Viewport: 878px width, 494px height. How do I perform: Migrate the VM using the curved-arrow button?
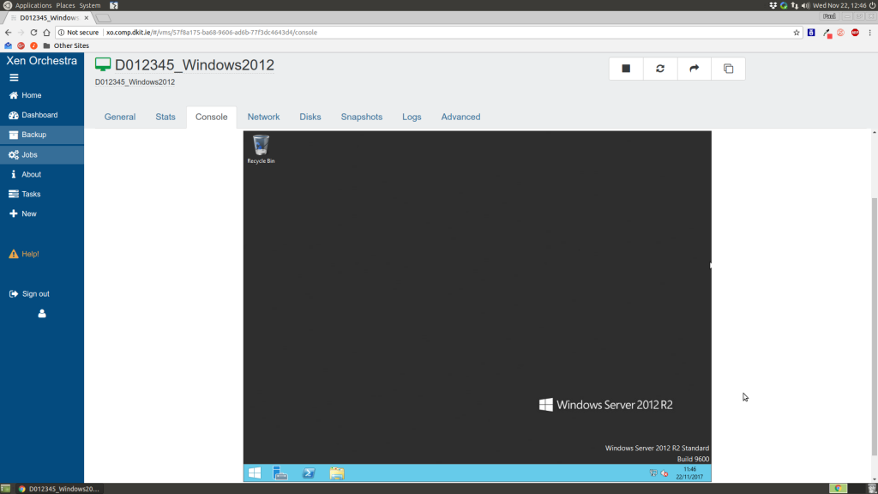tap(694, 69)
